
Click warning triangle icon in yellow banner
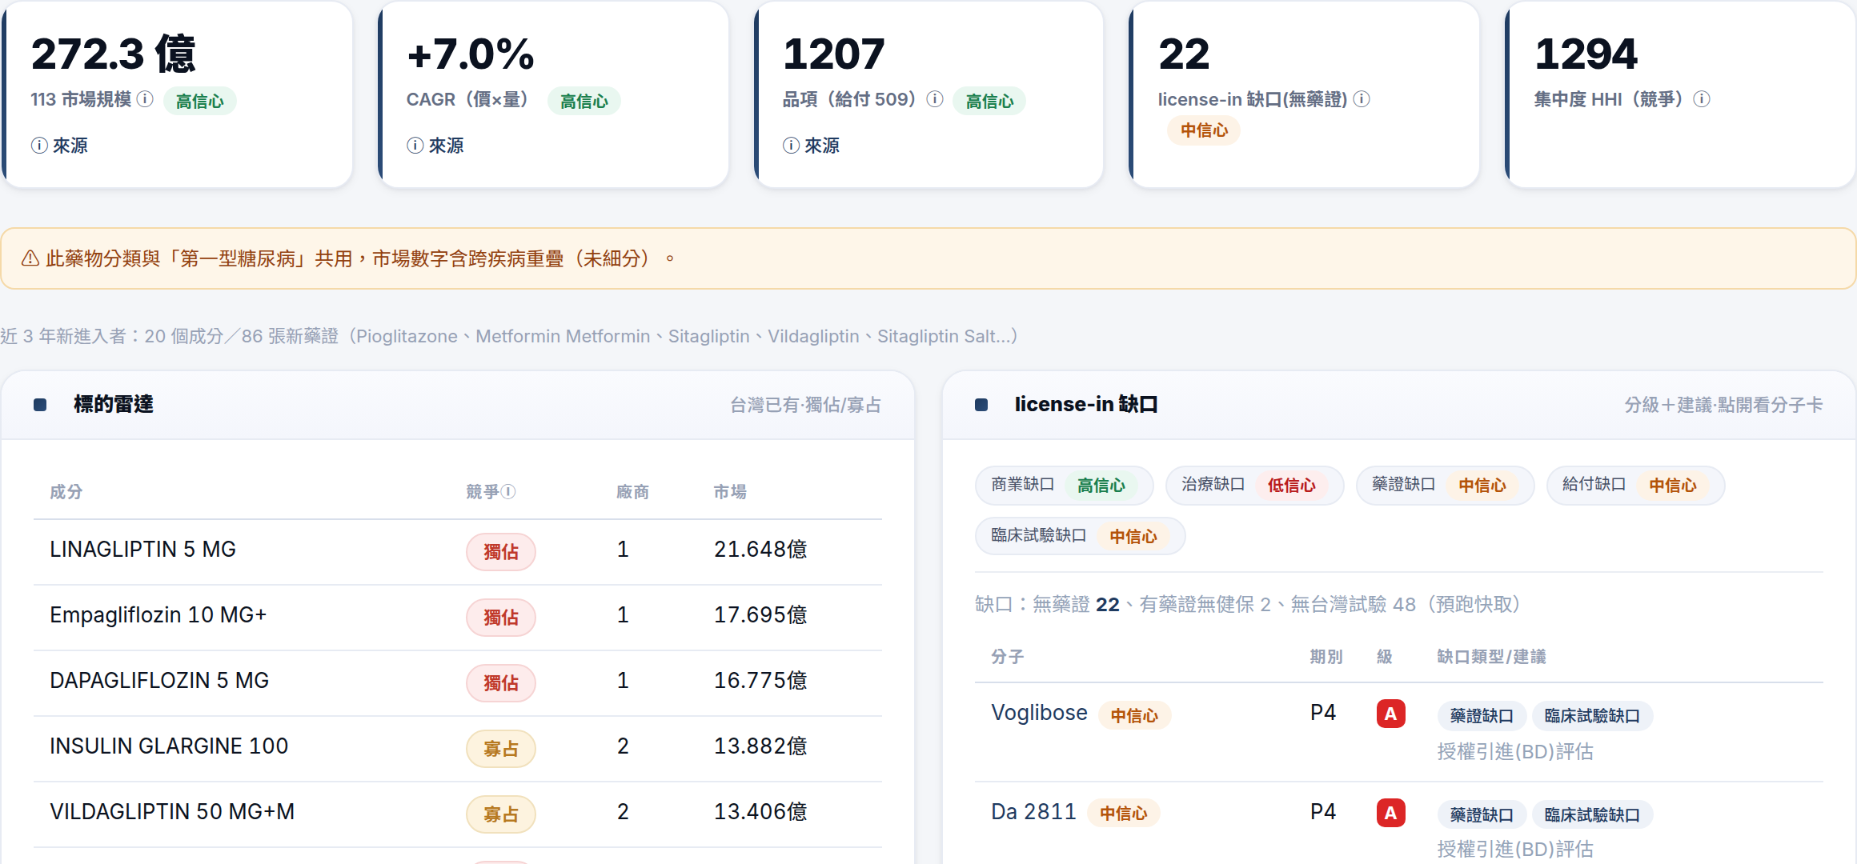coord(30,258)
